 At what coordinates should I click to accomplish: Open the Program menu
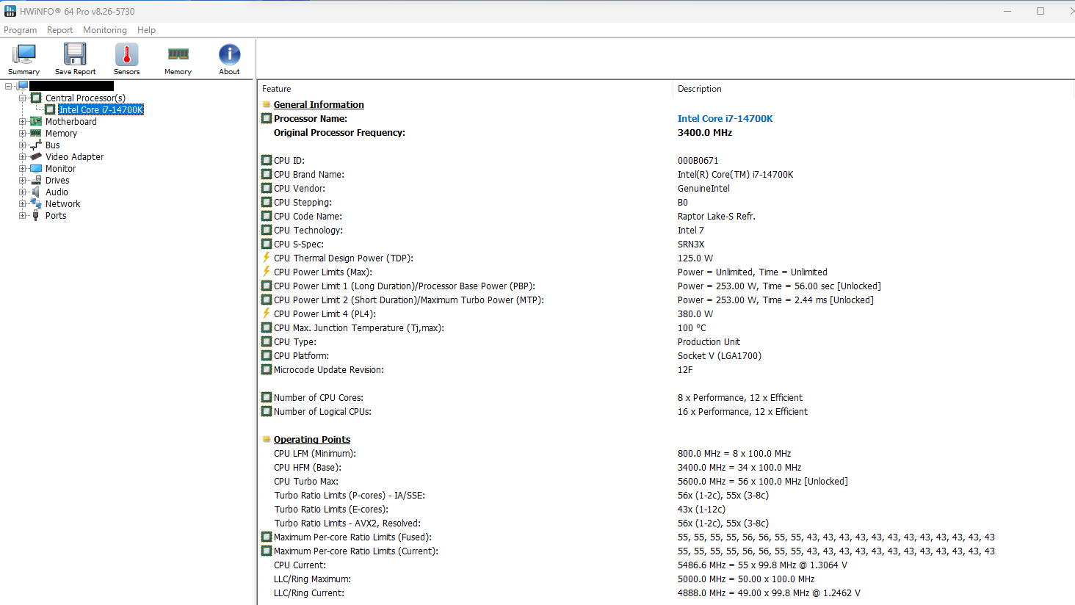(21, 30)
